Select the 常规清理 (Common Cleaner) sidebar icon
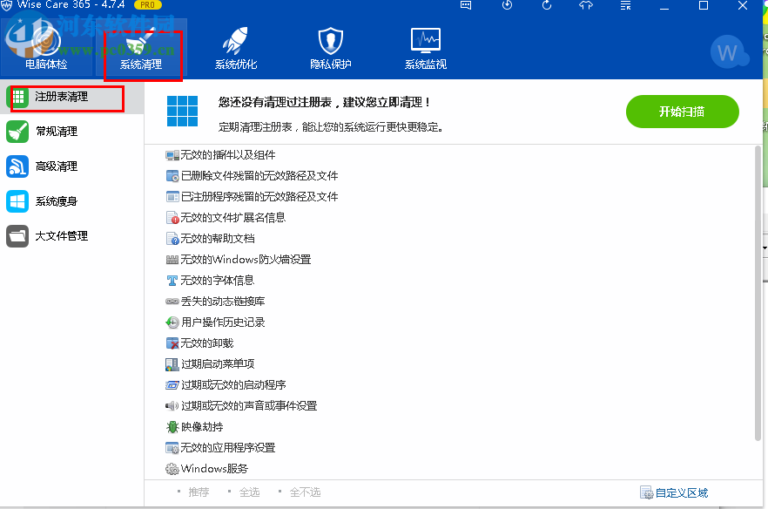The height and width of the screenshot is (509, 768). click(19, 131)
